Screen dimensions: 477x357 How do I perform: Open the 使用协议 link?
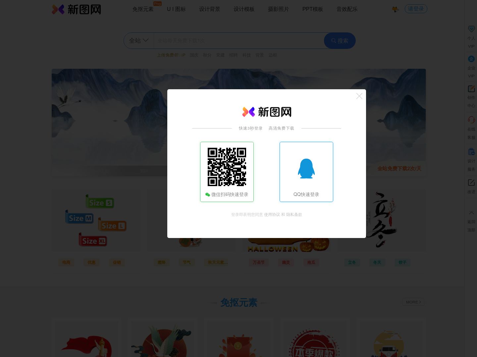[272, 215]
